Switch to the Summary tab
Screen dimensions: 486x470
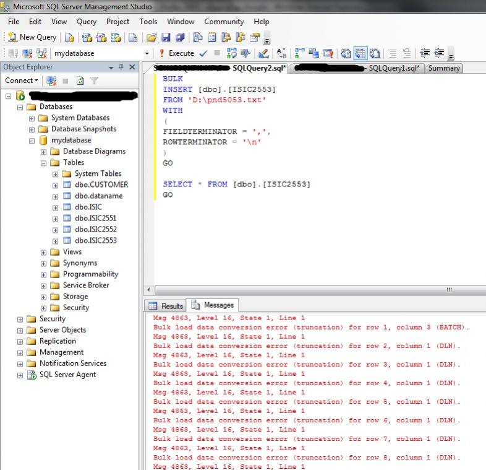click(x=444, y=68)
